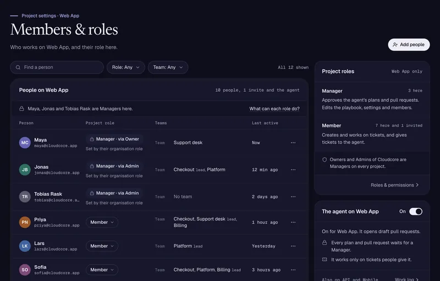This screenshot has width=440, height=281.
Task: Open Sofia's Member role dropdown
Action: point(102,270)
